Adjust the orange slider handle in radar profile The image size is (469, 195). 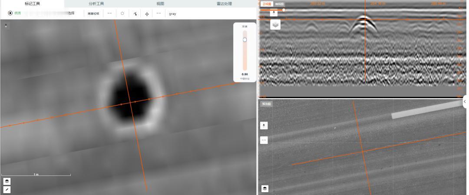[x=284, y=10]
